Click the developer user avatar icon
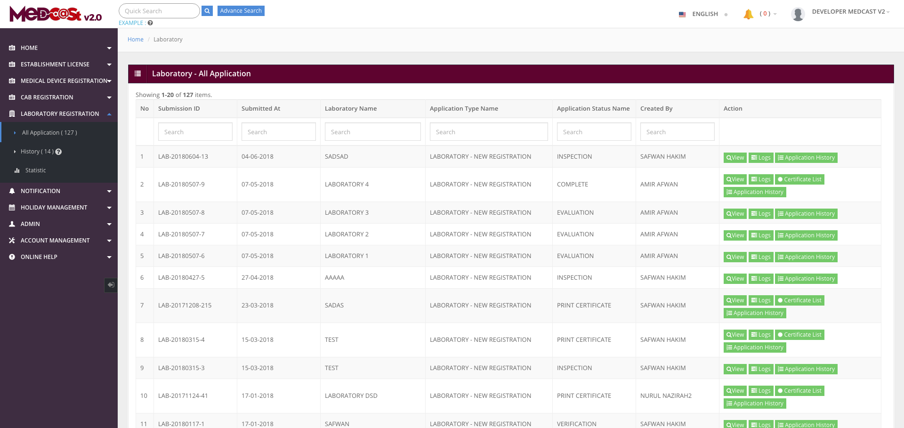904x428 pixels. point(798,14)
